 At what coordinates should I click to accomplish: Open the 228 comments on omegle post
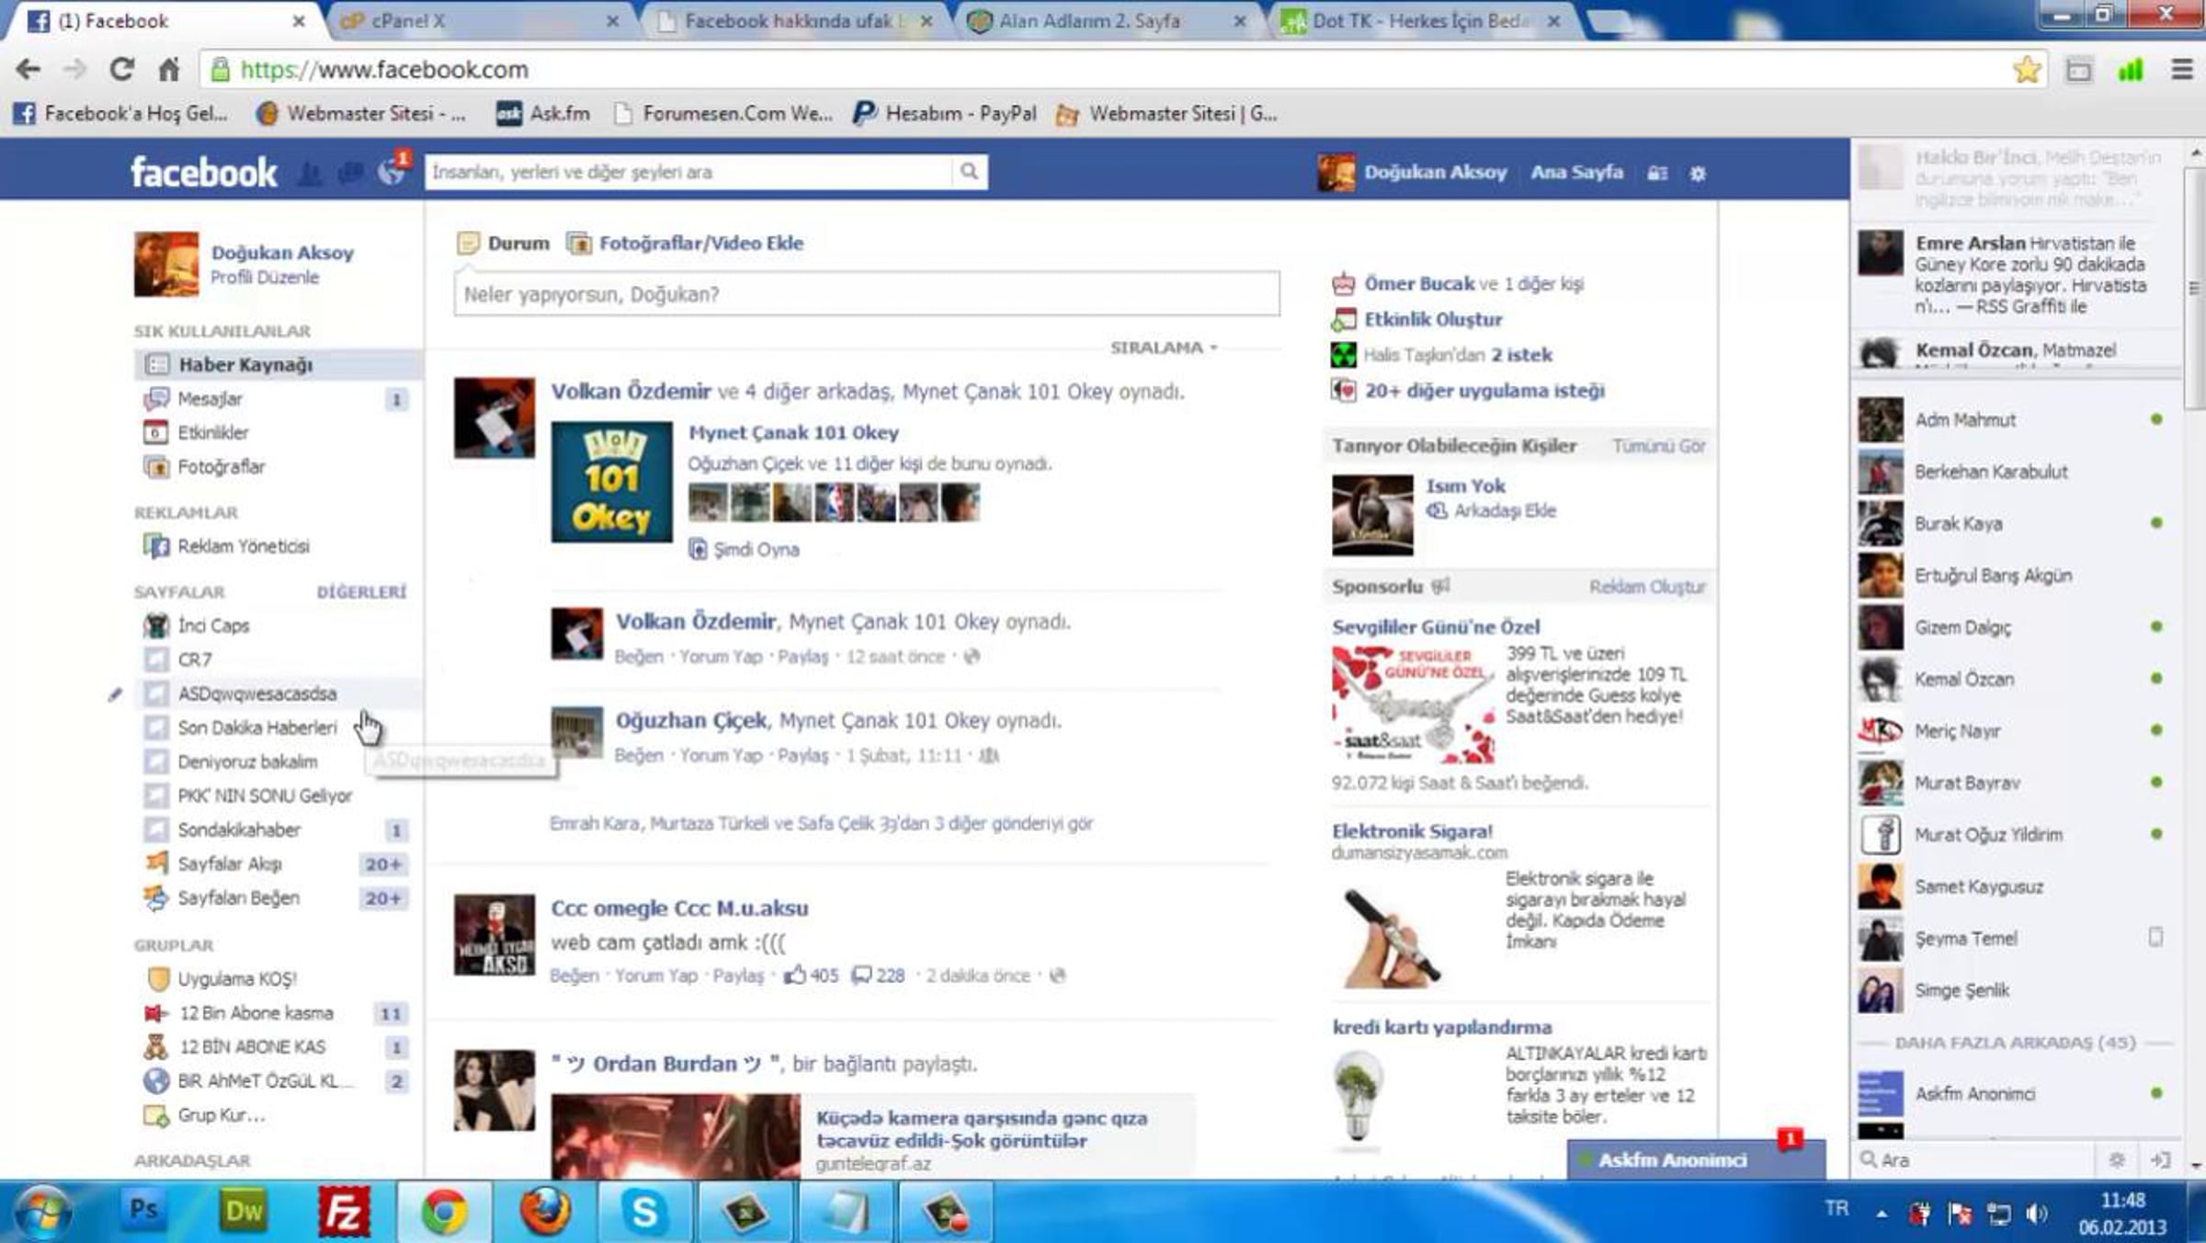tap(879, 975)
